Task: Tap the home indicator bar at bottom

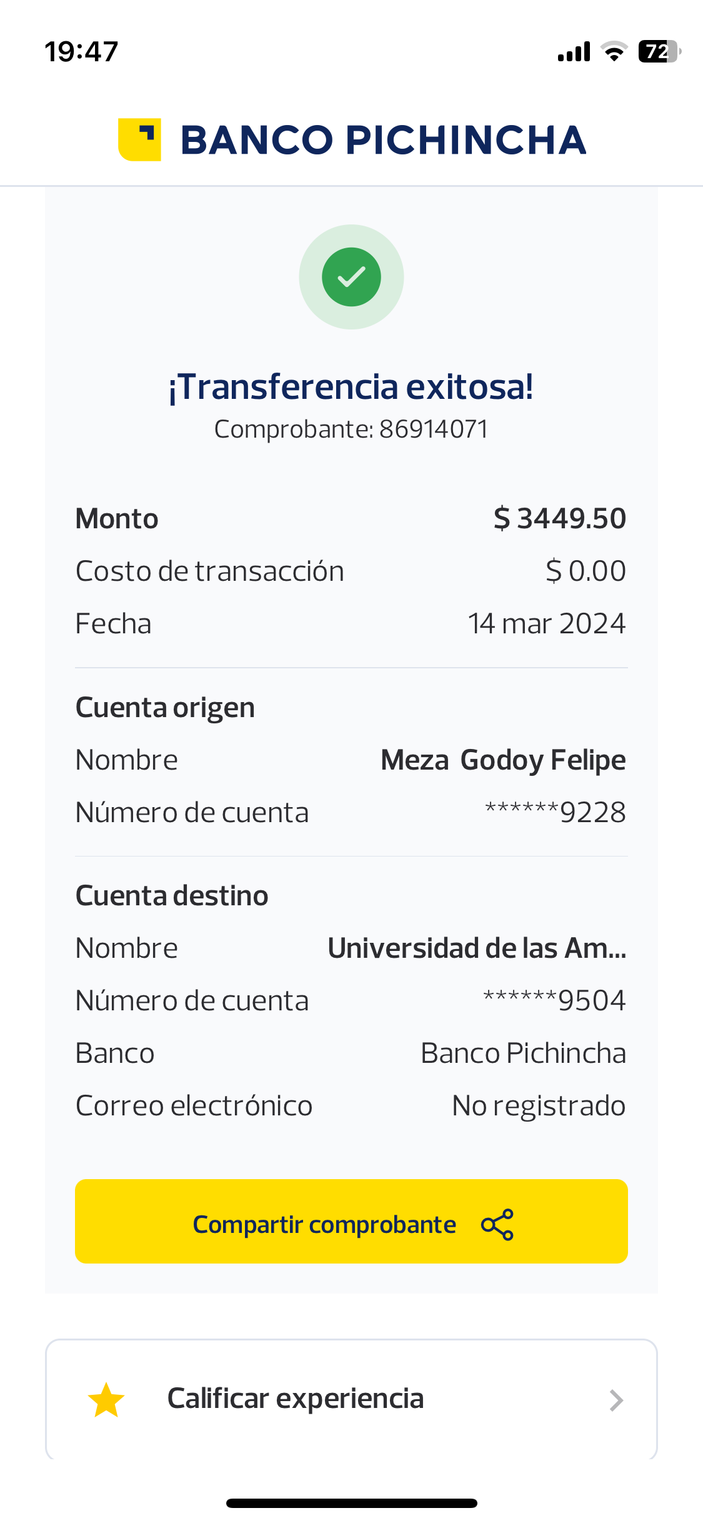Action: 351,1503
